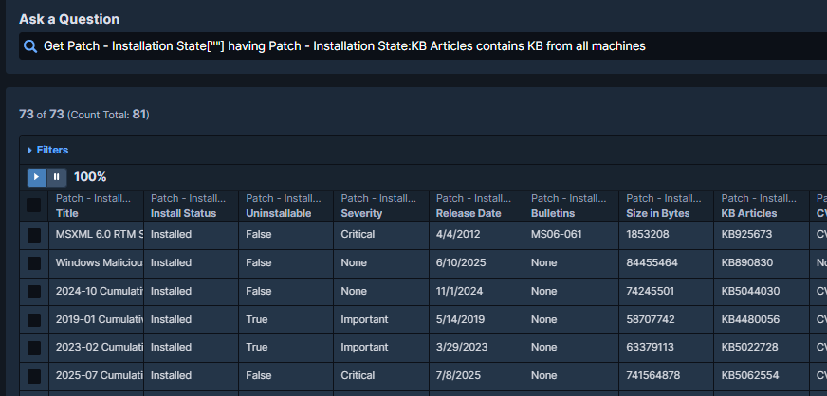Click the MS06-061 bulletin cell

point(555,235)
